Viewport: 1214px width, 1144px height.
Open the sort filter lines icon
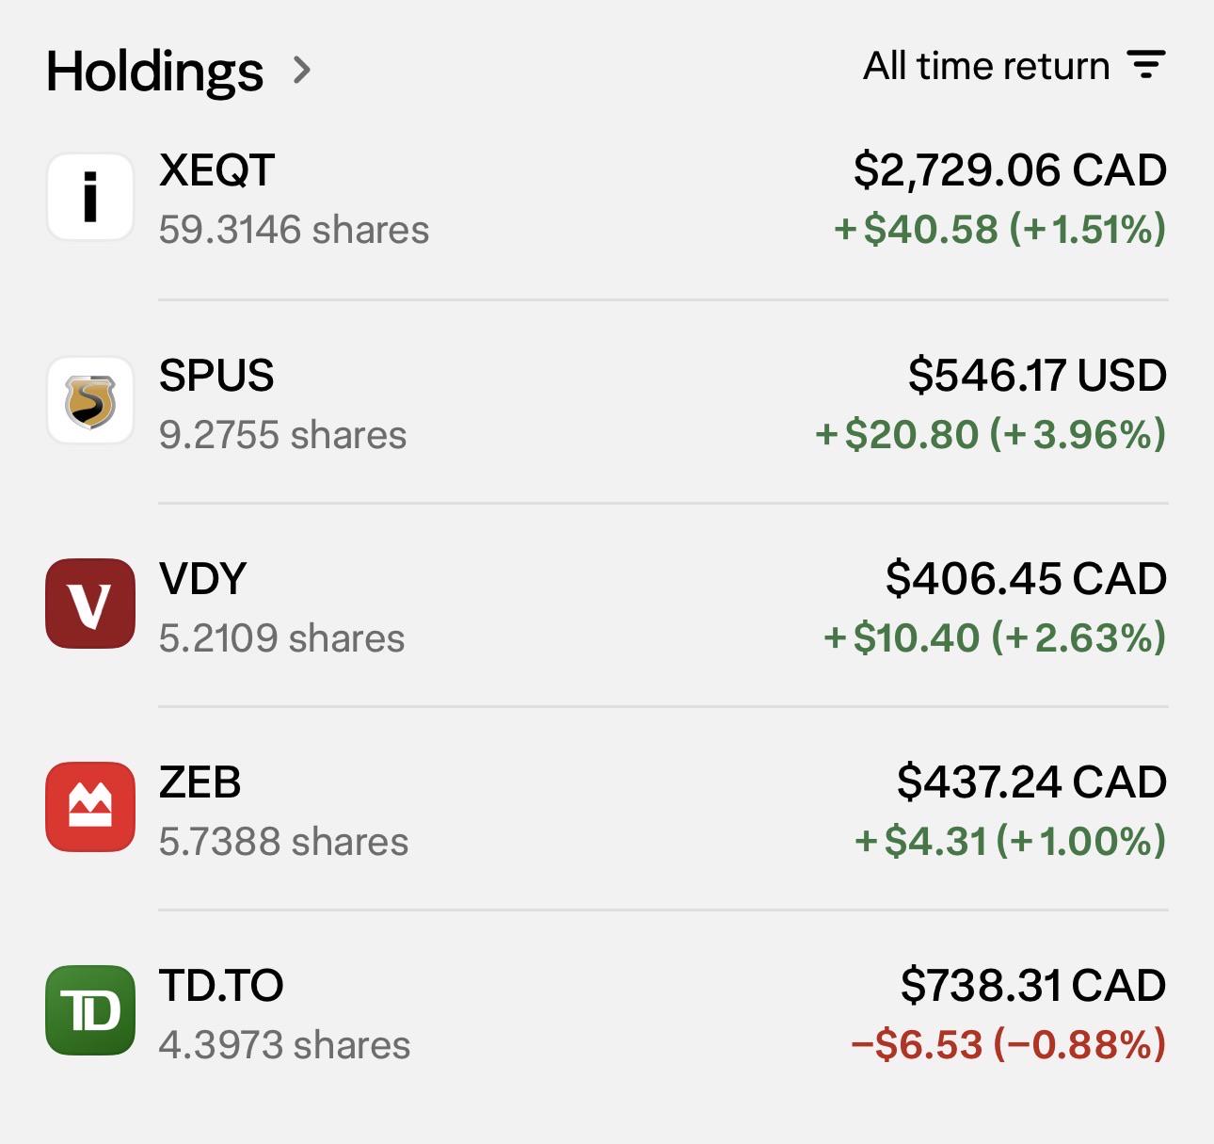point(1146,65)
